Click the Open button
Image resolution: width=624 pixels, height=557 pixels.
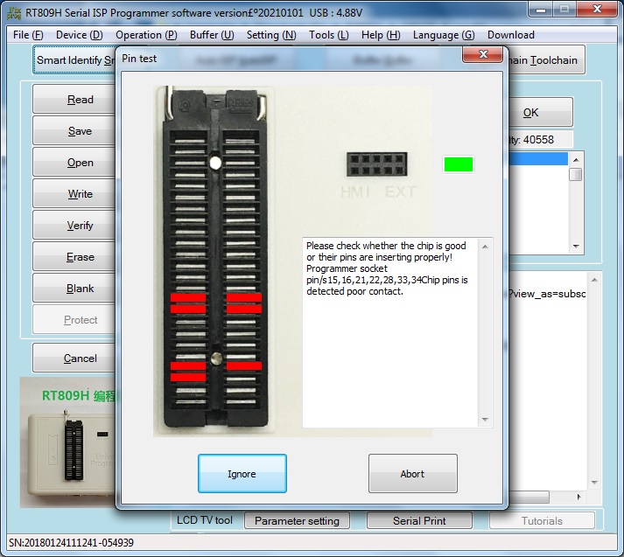point(74,163)
